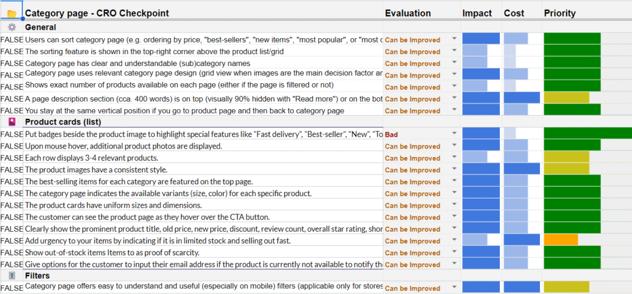632x294 pixels.
Task: Toggle FALSE checkbox for 'Users can sort category page'
Action: click(x=12, y=39)
